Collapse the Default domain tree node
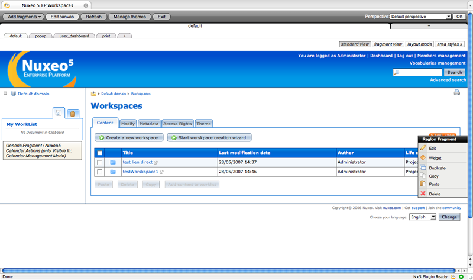This screenshot has width=473, height=280. click(5, 94)
